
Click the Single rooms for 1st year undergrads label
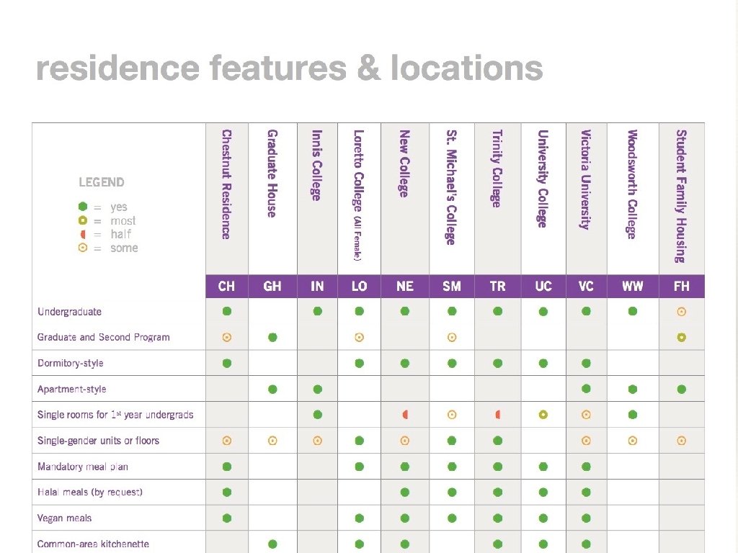(x=115, y=415)
